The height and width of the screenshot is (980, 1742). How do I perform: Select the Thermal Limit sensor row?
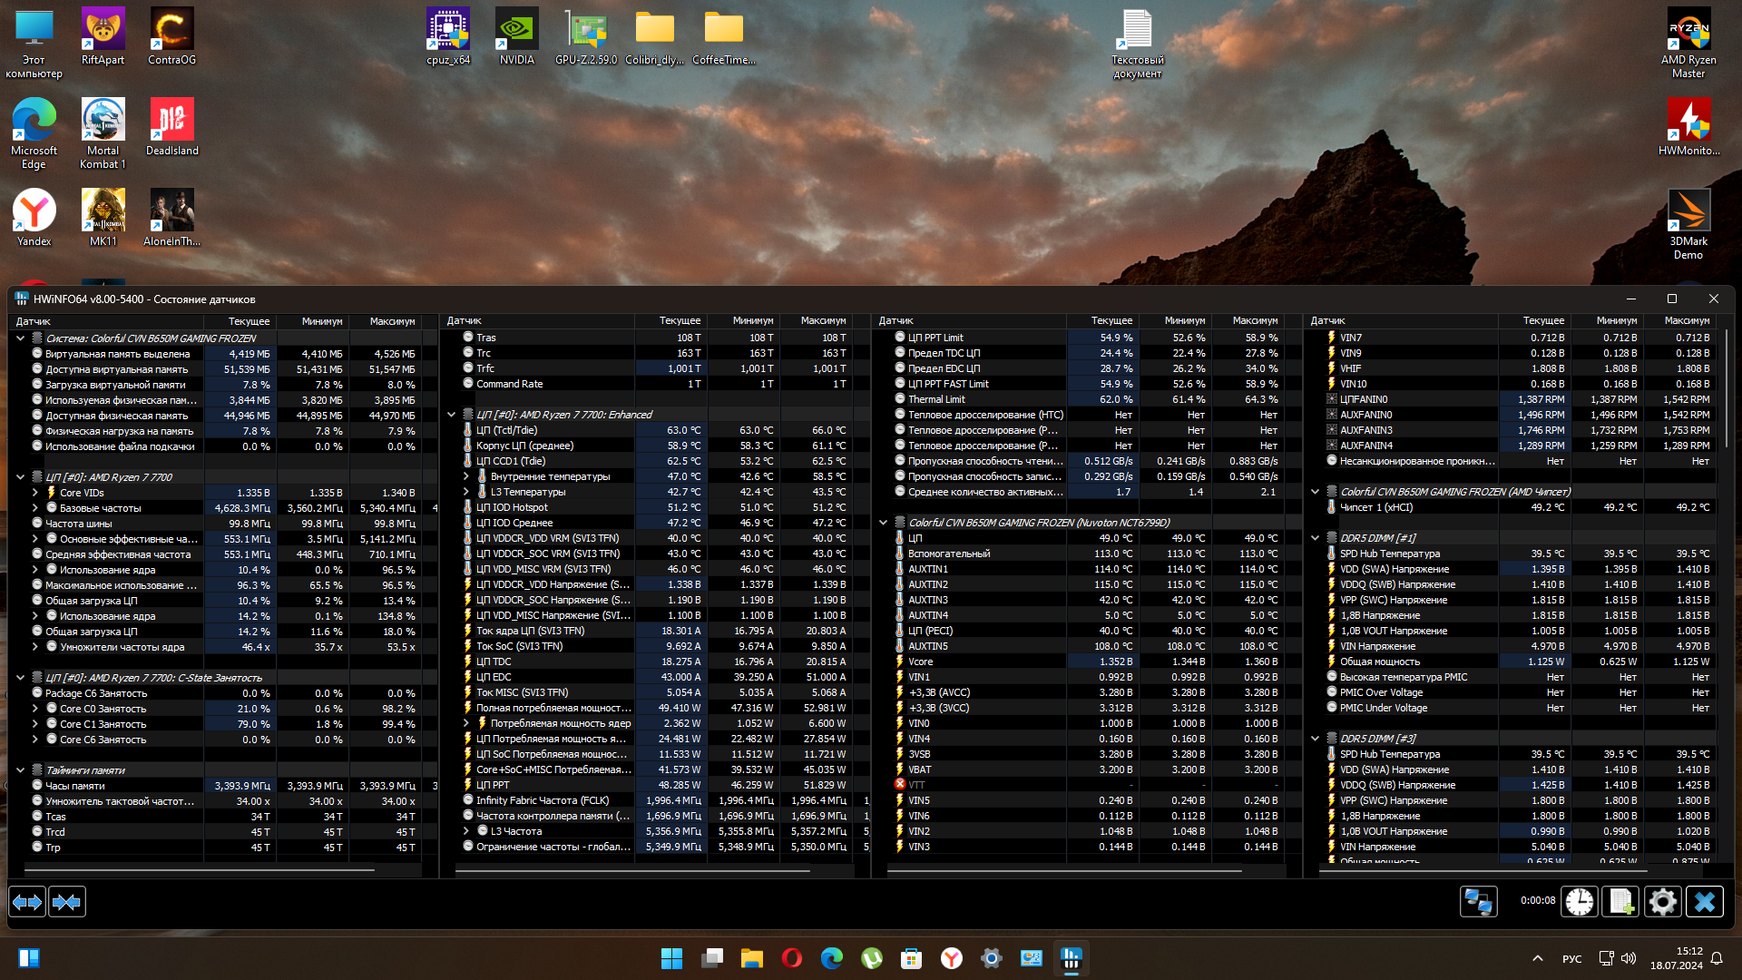[936, 399]
